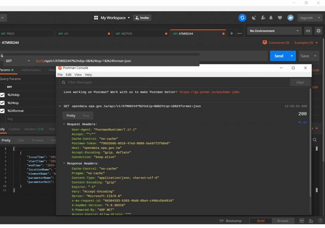Toggle the %24top parameter checkbox
This screenshot has height=228, width=325.
click(x=2, y=103)
